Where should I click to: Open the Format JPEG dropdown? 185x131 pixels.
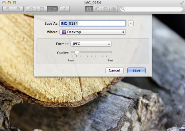pos(91,44)
